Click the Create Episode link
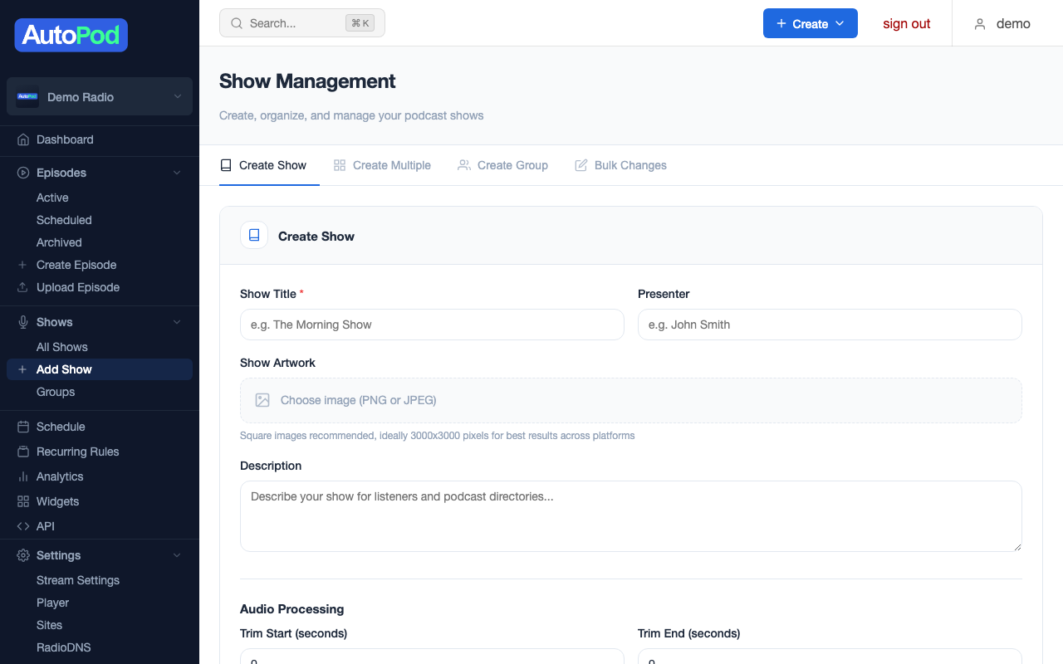This screenshot has height=664, width=1063. pyautogui.click(x=77, y=265)
